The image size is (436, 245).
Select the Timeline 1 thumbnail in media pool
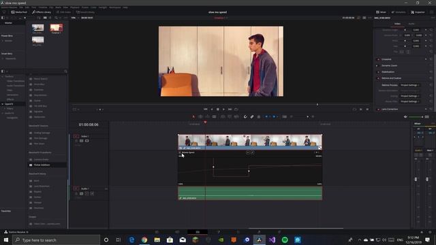coord(56,28)
